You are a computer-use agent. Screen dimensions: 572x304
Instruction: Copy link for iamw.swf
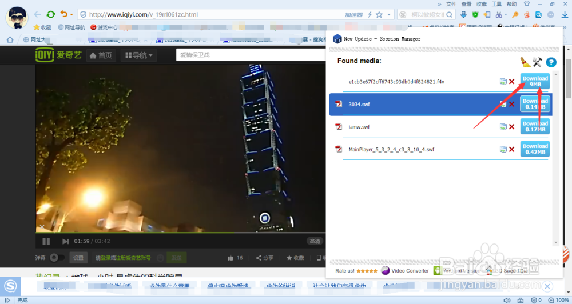tap(503, 127)
